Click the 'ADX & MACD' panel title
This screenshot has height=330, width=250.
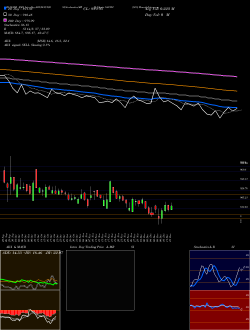pos(16,247)
